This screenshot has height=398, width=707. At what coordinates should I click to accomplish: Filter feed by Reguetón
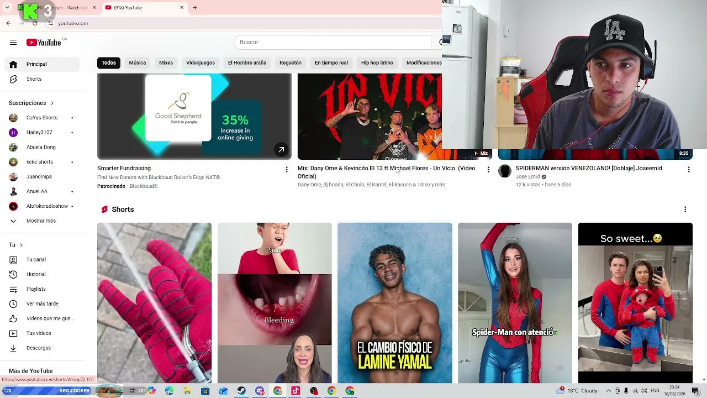pos(291,63)
